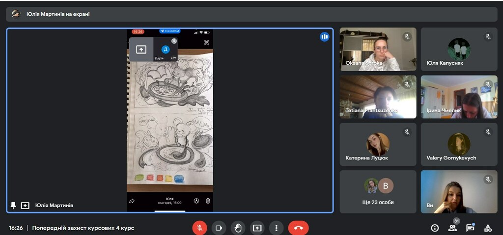
Task: Click muted mic icon on Tetiana Frantsuzenko tile
Action: click(x=407, y=84)
